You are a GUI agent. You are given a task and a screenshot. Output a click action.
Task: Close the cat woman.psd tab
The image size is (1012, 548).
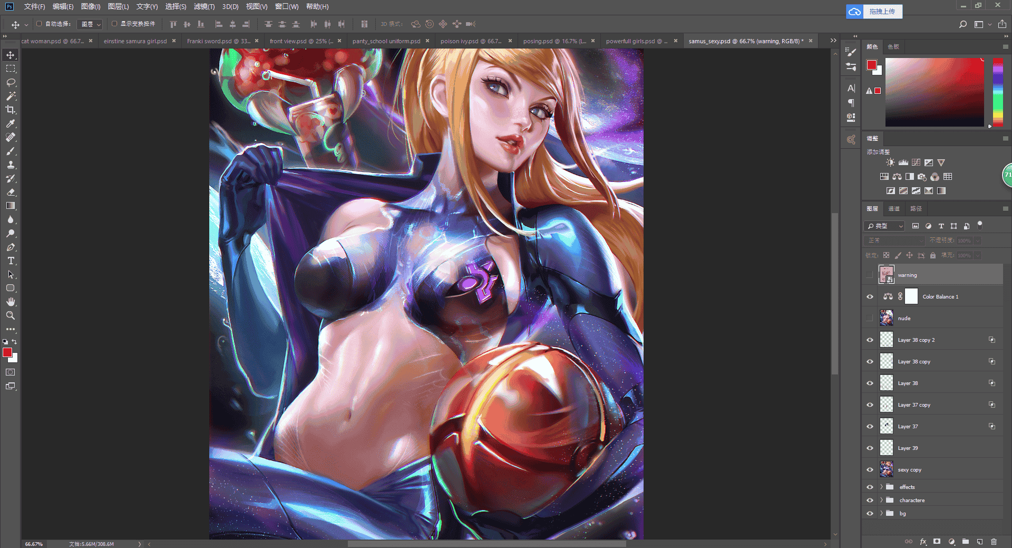pyautogui.click(x=91, y=41)
